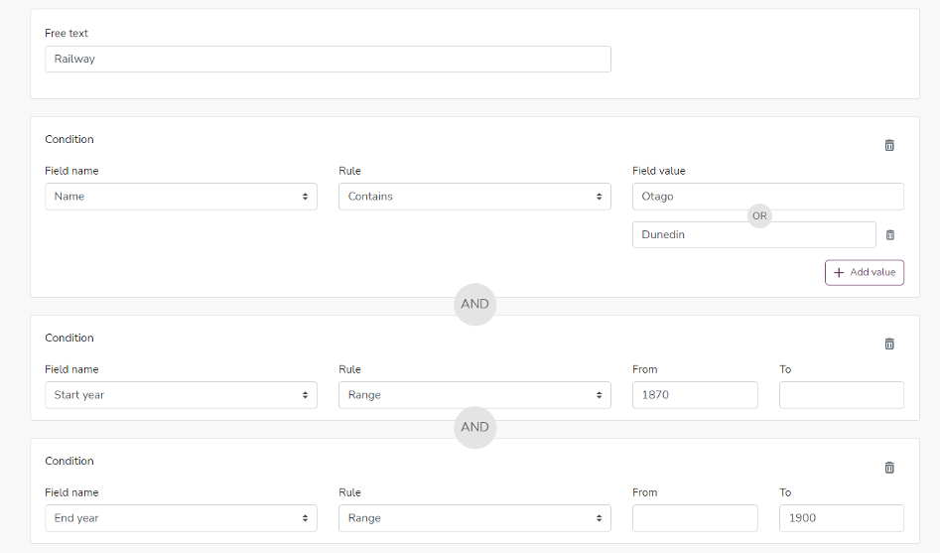Delete the End year condition
Viewport: 940px width, 553px height.
(x=889, y=468)
